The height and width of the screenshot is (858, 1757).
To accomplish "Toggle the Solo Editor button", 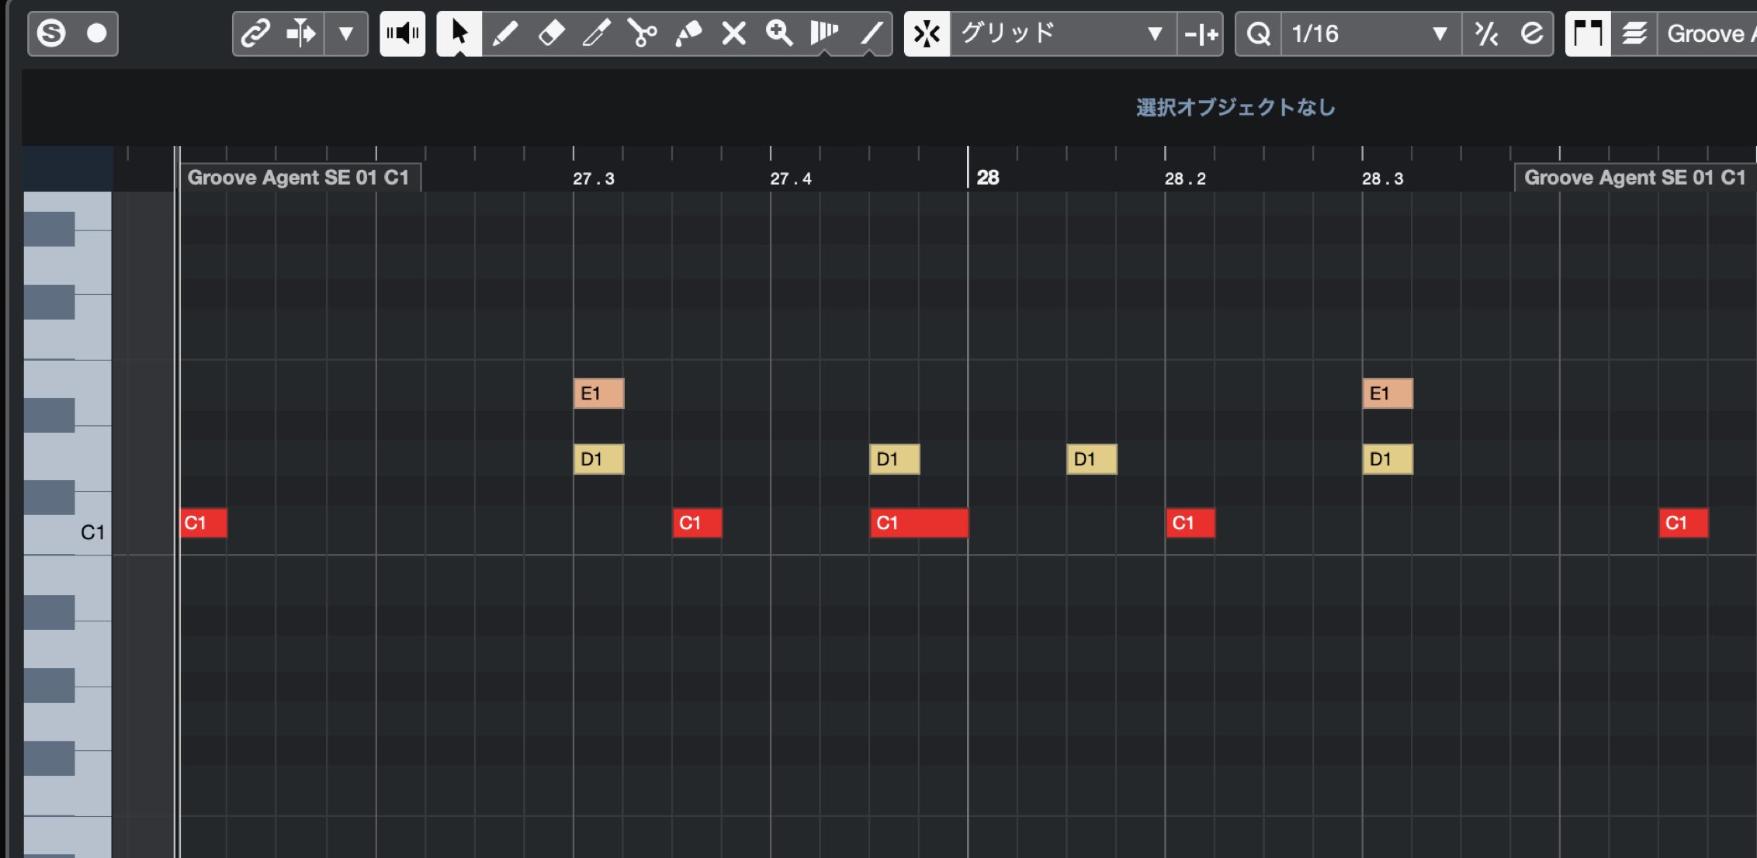I will click(x=51, y=33).
